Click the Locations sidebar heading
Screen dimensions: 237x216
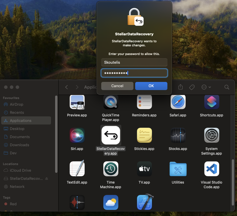[x=10, y=164]
